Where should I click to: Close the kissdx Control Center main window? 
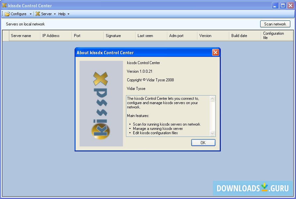pyautogui.click(x=290, y=6)
